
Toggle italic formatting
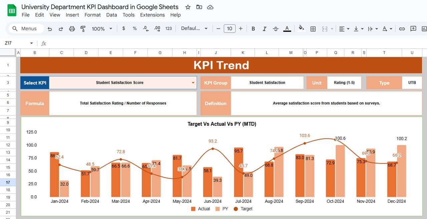[x=264, y=29]
